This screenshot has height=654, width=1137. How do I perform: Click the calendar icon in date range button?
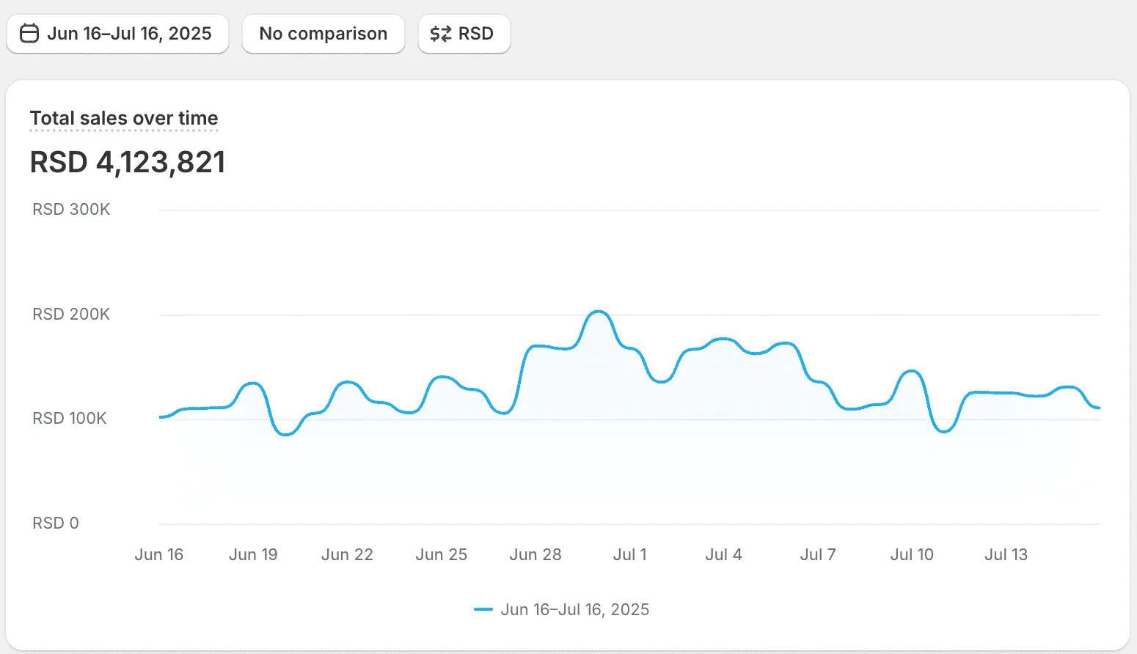[x=29, y=34]
